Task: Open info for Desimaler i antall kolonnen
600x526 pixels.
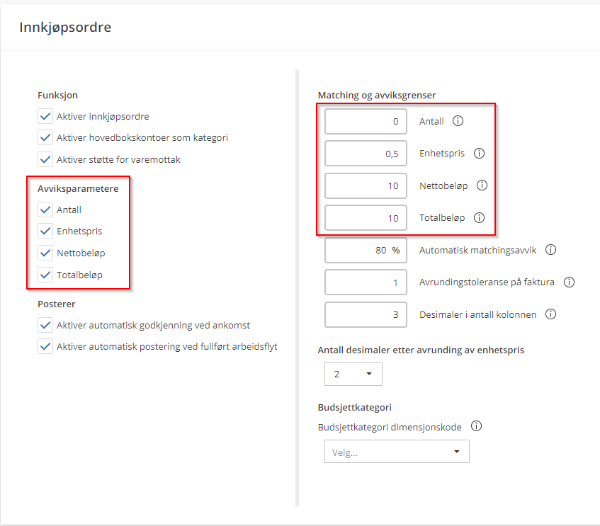Action: pyautogui.click(x=551, y=314)
